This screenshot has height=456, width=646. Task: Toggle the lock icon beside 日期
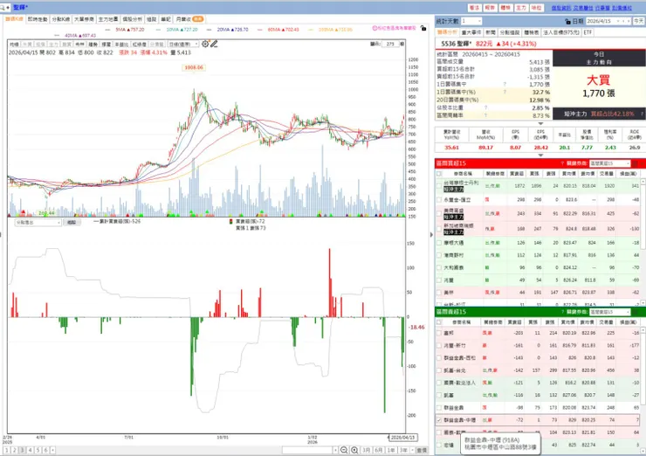567,21
